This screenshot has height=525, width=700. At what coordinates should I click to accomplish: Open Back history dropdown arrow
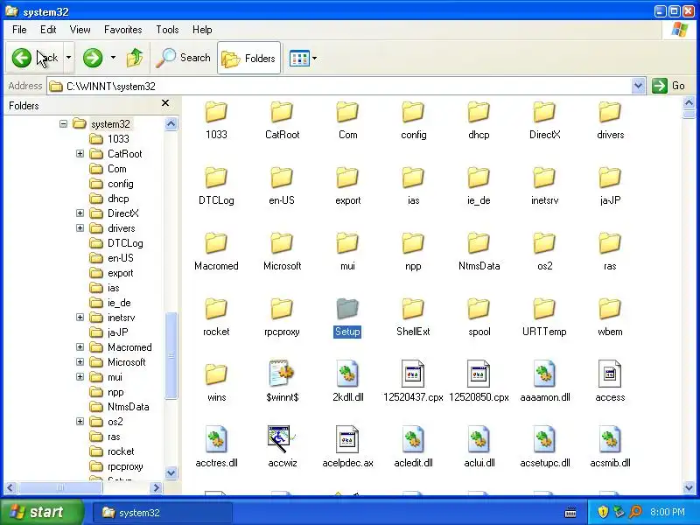tap(69, 58)
